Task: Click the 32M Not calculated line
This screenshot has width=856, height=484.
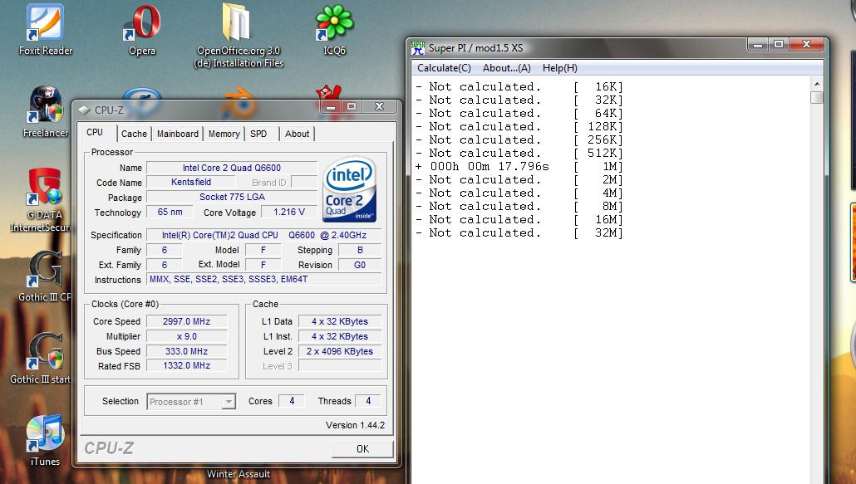Action: (x=519, y=232)
